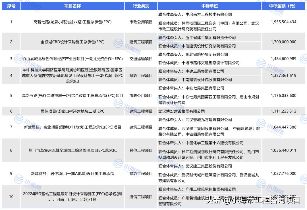Select row 6 居住项目汤家山村 EPC entry
Screen dimensions: 307x210
click(x=72, y=111)
